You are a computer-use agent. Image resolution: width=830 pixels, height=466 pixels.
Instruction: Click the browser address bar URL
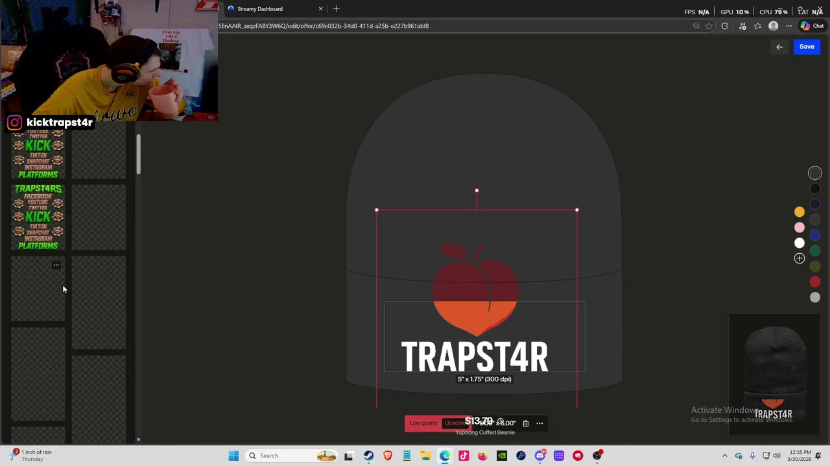[324, 26]
